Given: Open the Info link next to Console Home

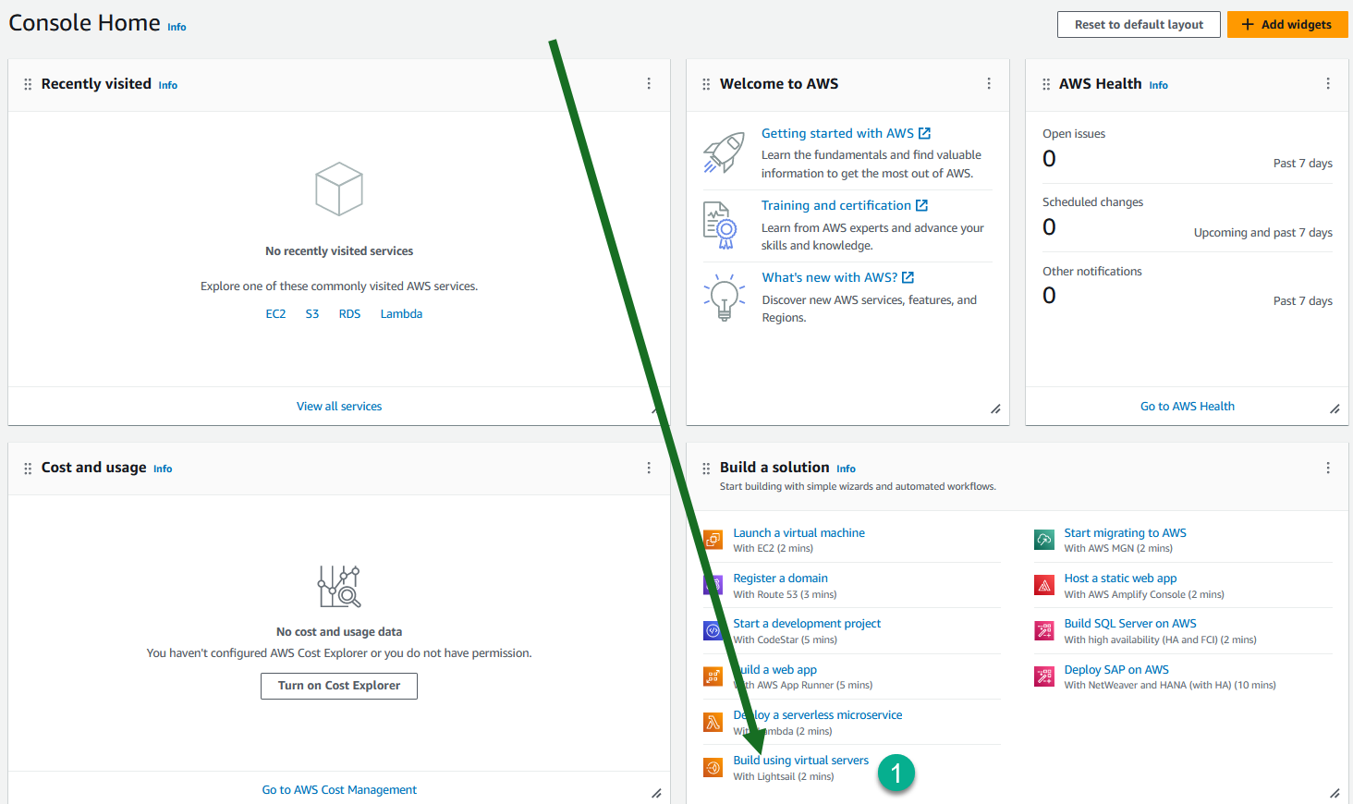Looking at the screenshot, I should 177,28.
